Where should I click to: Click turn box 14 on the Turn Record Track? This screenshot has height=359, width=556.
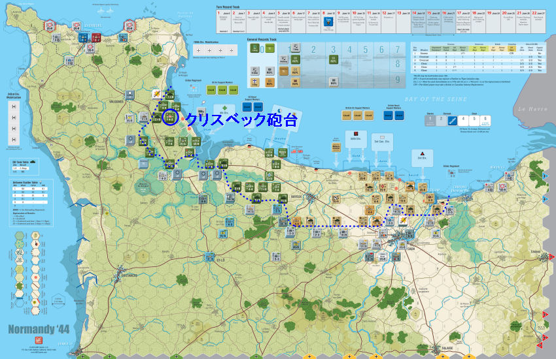pos(419,22)
